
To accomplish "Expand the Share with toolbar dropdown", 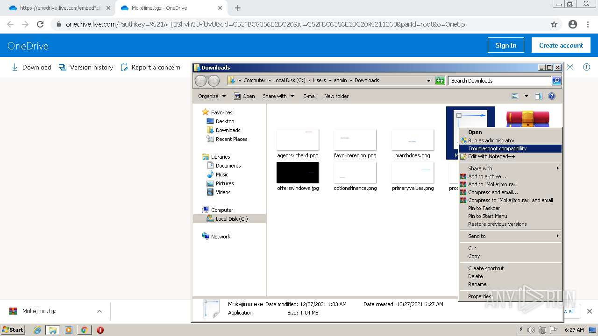I will (x=278, y=96).
